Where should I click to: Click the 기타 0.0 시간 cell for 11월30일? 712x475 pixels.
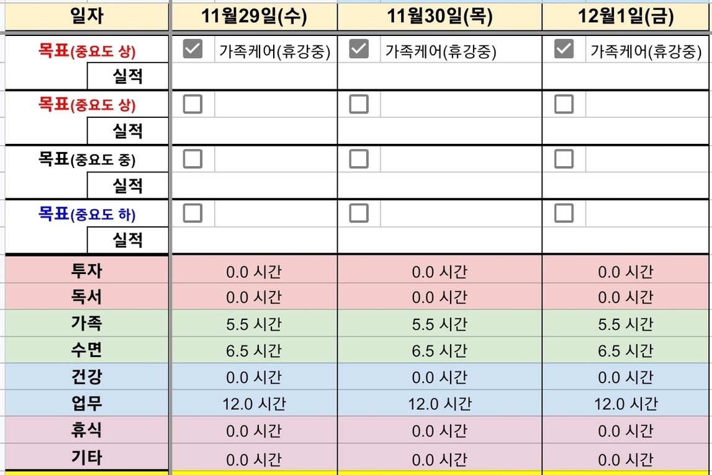pos(439,459)
